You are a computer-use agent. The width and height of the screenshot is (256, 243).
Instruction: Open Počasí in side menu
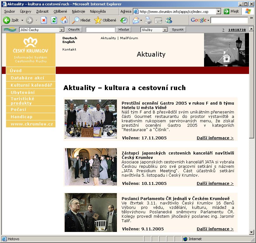(31, 109)
